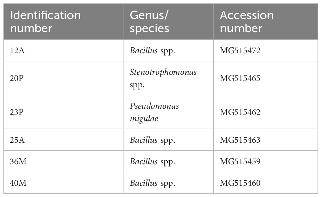Image resolution: width=321 pixels, height=197 pixels.
Task: Click the Genus/species column header
Action: click(x=150, y=22)
